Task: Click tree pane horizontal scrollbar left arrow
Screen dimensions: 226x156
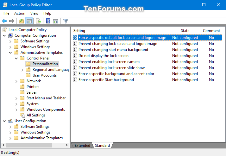Action: 3,145
